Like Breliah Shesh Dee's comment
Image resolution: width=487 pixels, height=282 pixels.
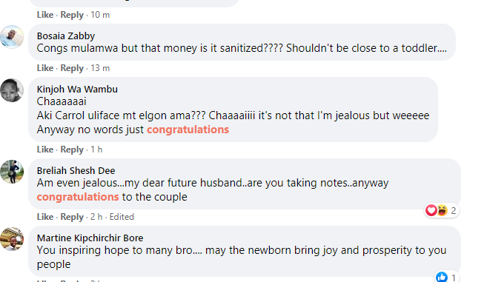(45, 217)
